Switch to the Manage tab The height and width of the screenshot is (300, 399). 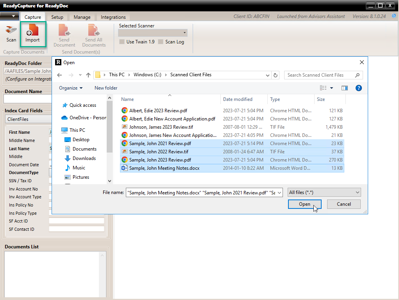click(82, 17)
